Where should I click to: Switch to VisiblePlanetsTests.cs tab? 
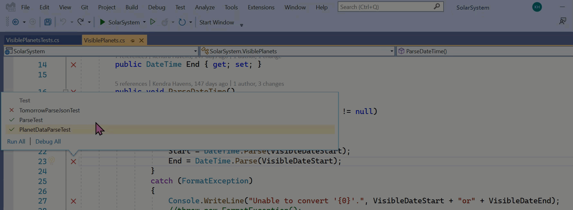33,40
